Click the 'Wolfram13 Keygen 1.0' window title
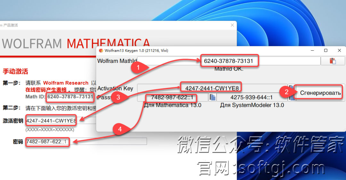The width and height of the screenshot is (346, 180). 136,51
